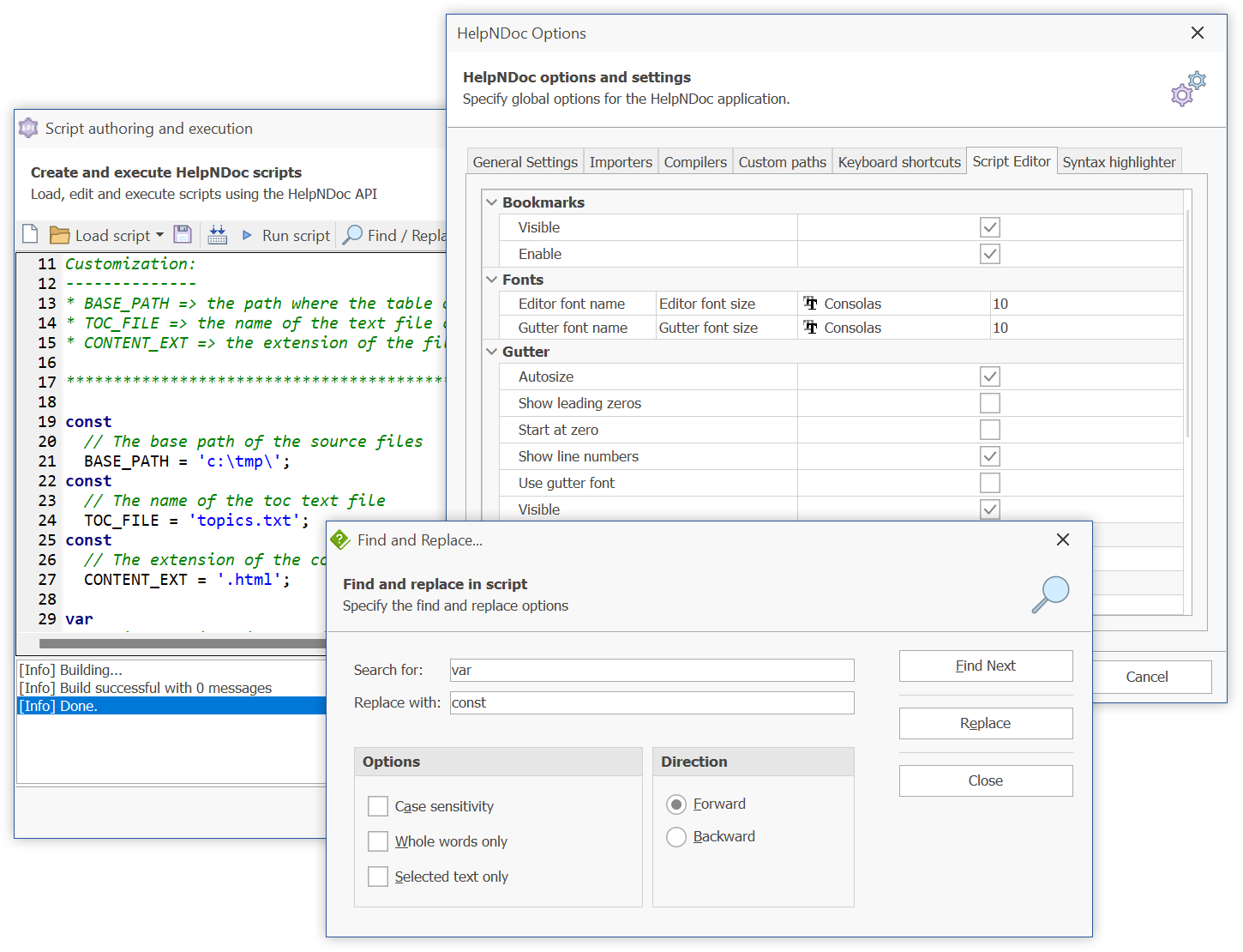Image resolution: width=1243 pixels, height=952 pixels.
Task: Click the Save script floppy disk icon
Action: 183,235
